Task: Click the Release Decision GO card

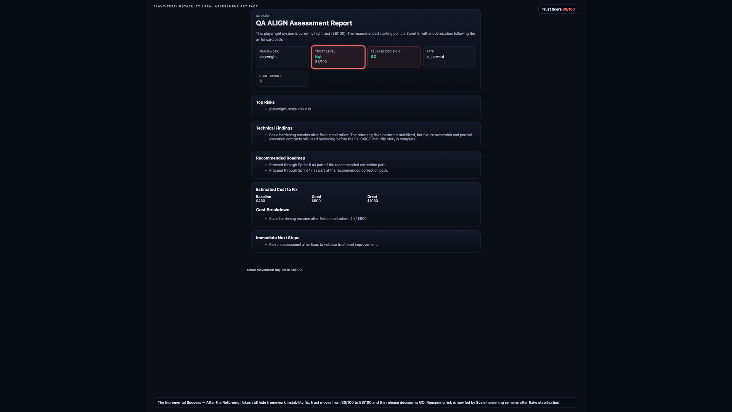Action: click(394, 57)
